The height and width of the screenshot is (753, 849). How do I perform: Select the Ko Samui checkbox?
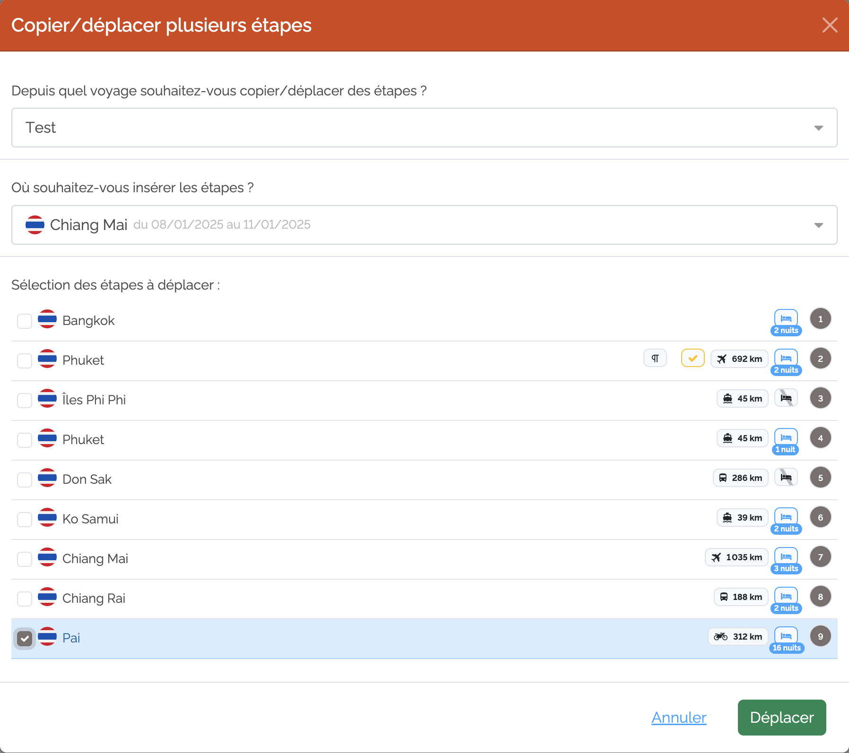coord(25,520)
